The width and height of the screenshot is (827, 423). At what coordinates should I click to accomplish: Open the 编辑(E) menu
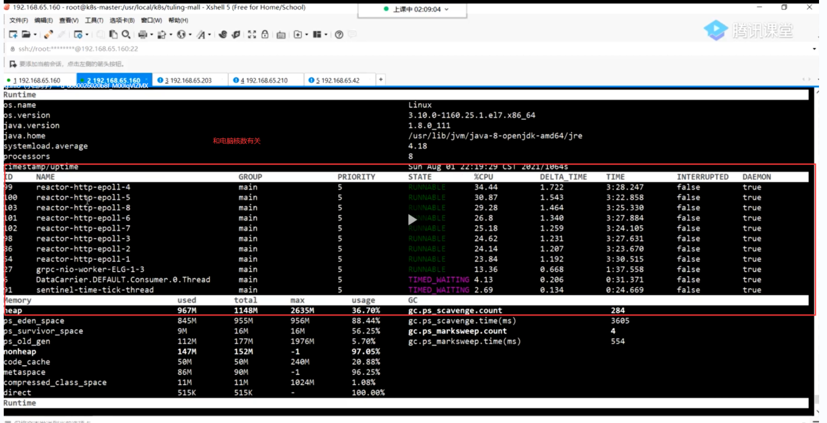[x=44, y=20]
